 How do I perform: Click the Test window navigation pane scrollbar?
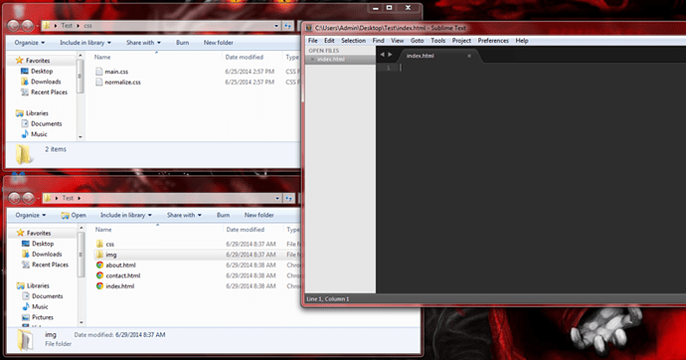(81, 255)
